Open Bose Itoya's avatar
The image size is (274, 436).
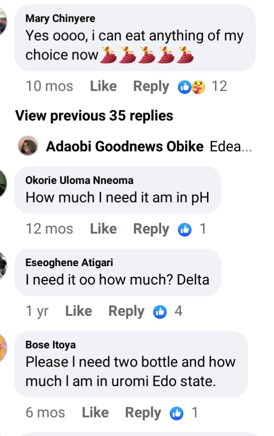pyautogui.click(x=3, y=347)
